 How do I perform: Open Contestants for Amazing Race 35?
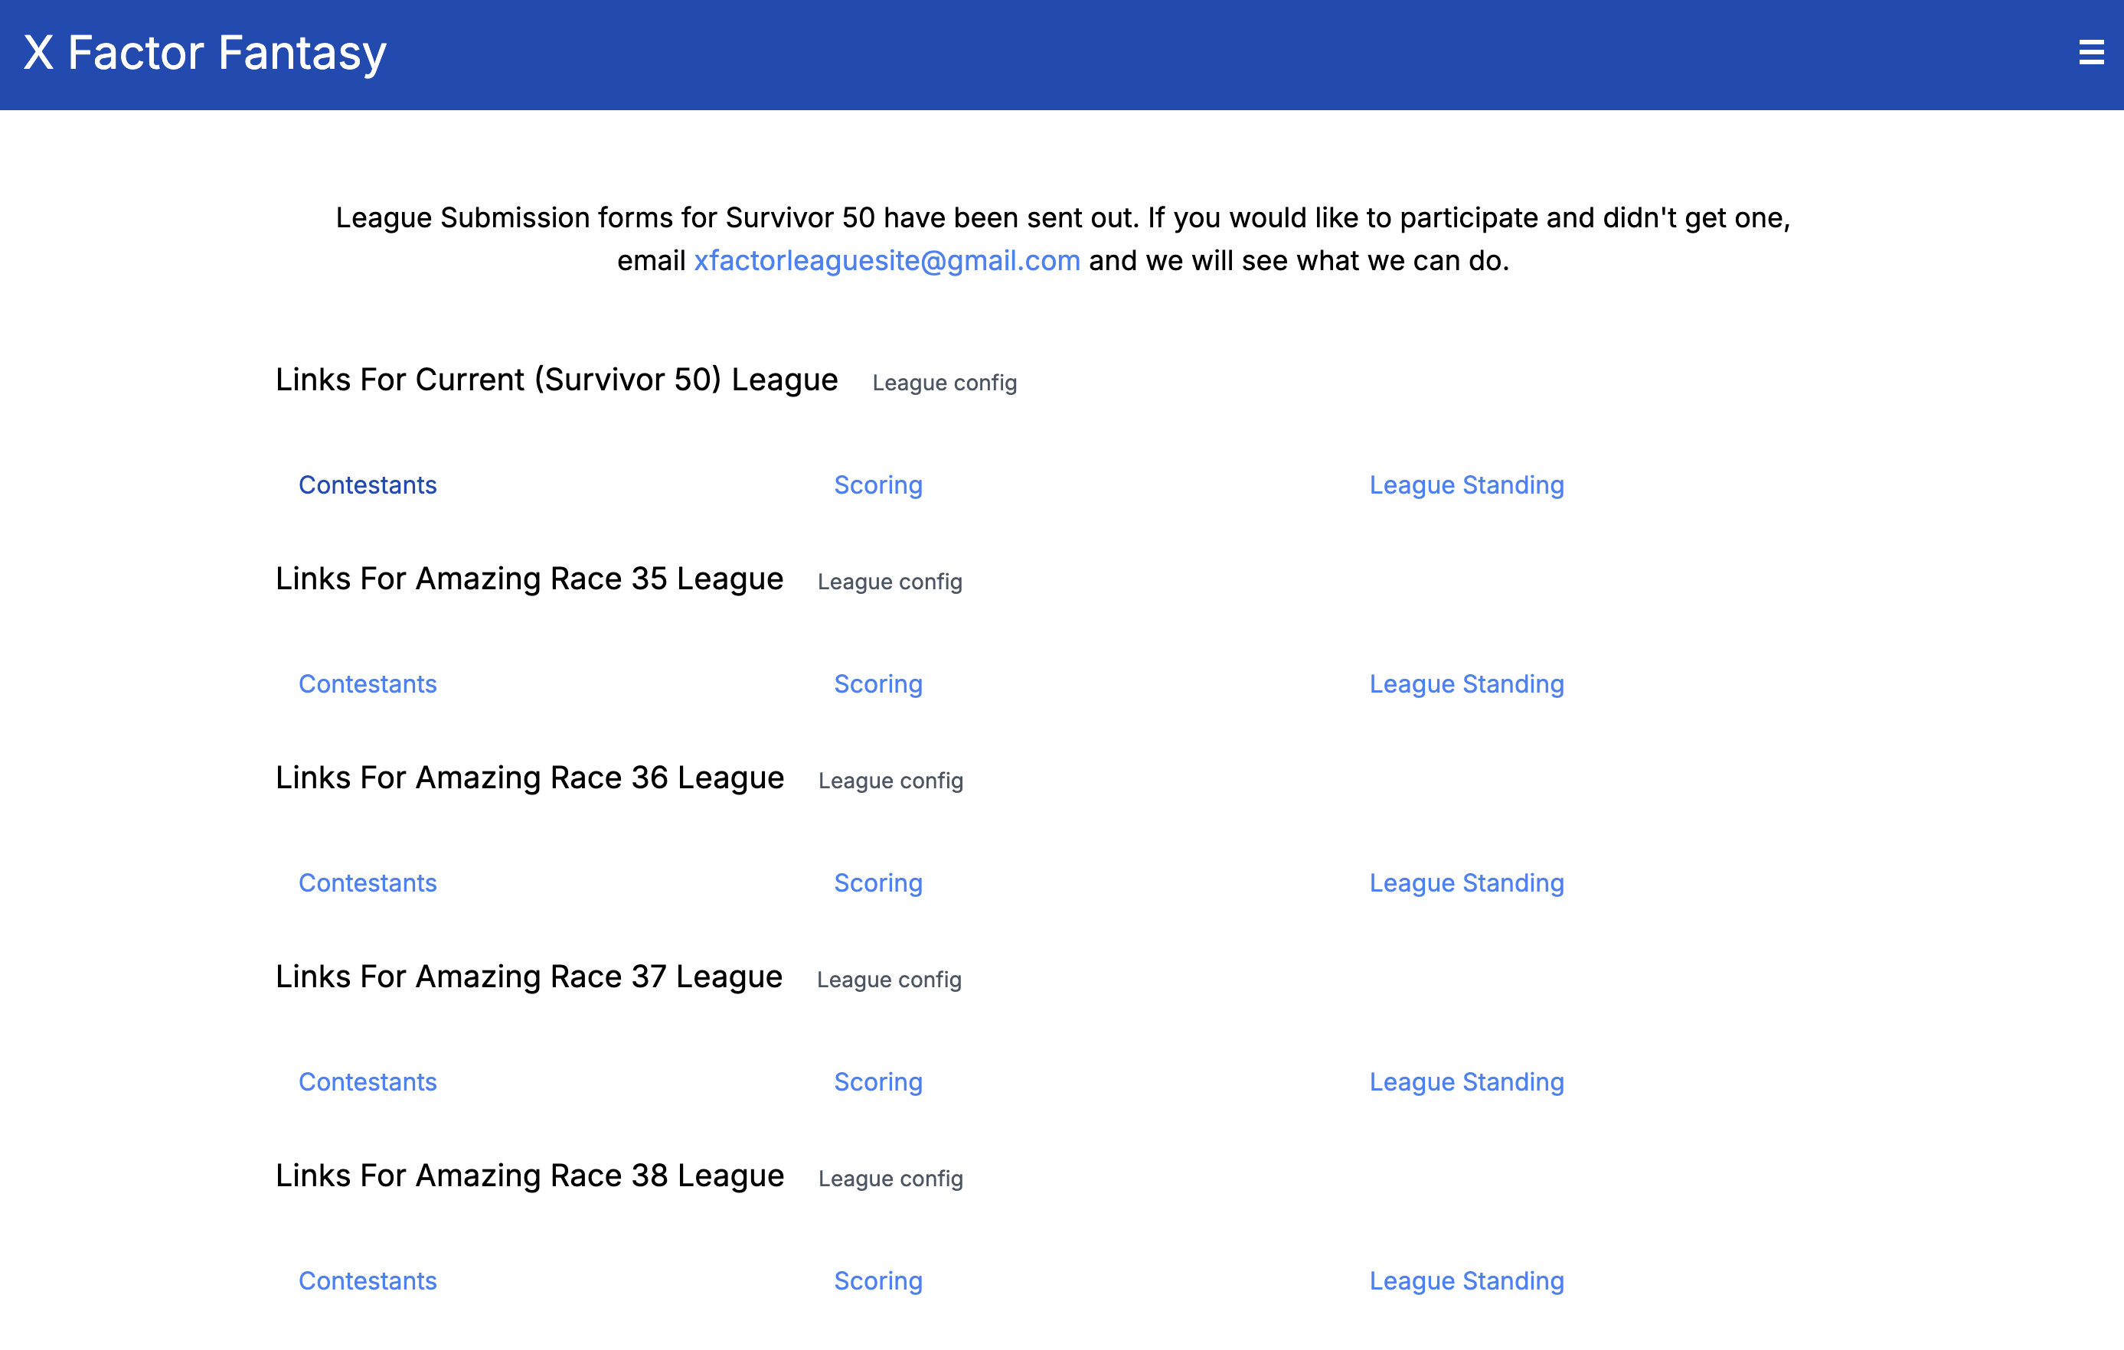367,684
